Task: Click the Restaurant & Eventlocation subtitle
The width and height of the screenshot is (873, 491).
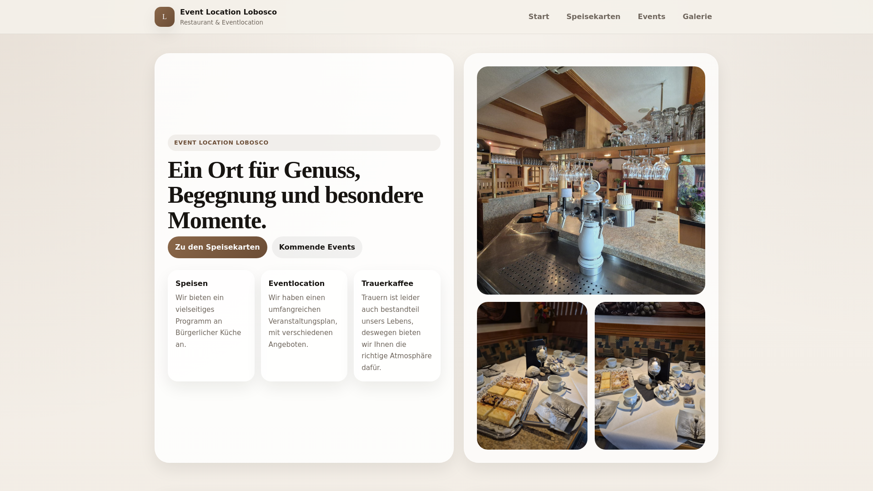Action: 221,23
